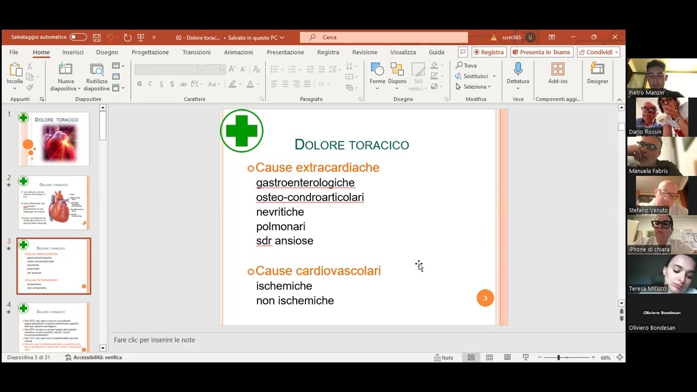
Task: Click the start presentation icon in quick access
Action: pos(141,38)
